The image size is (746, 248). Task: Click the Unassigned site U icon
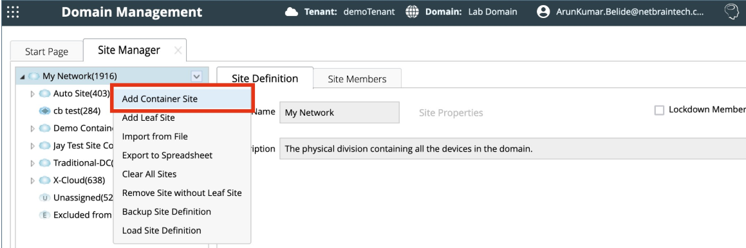pos(46,197)
